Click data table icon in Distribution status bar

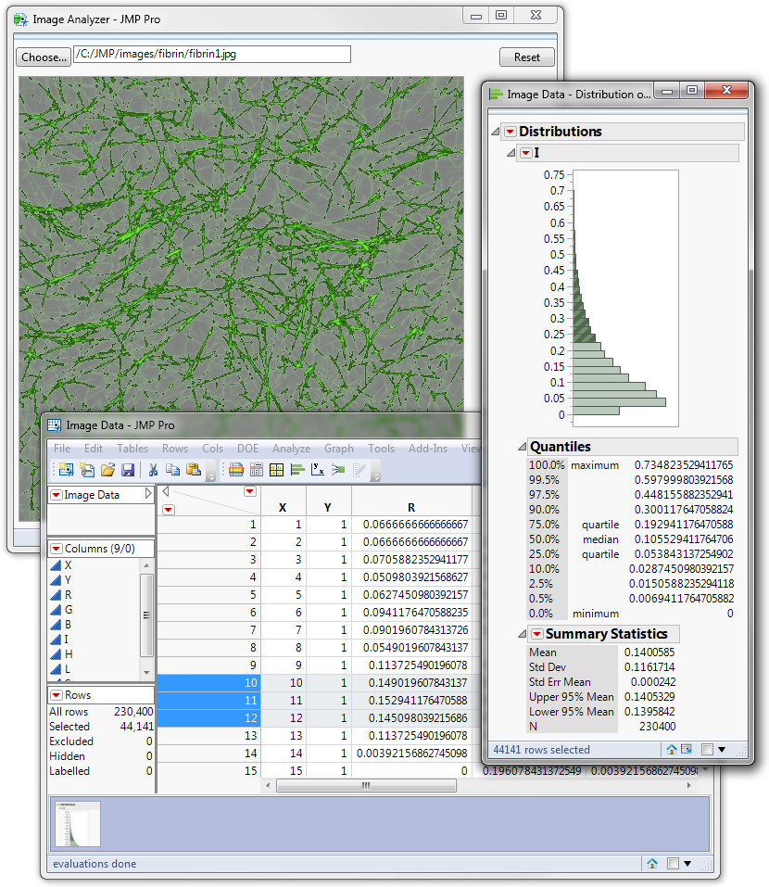687,750
